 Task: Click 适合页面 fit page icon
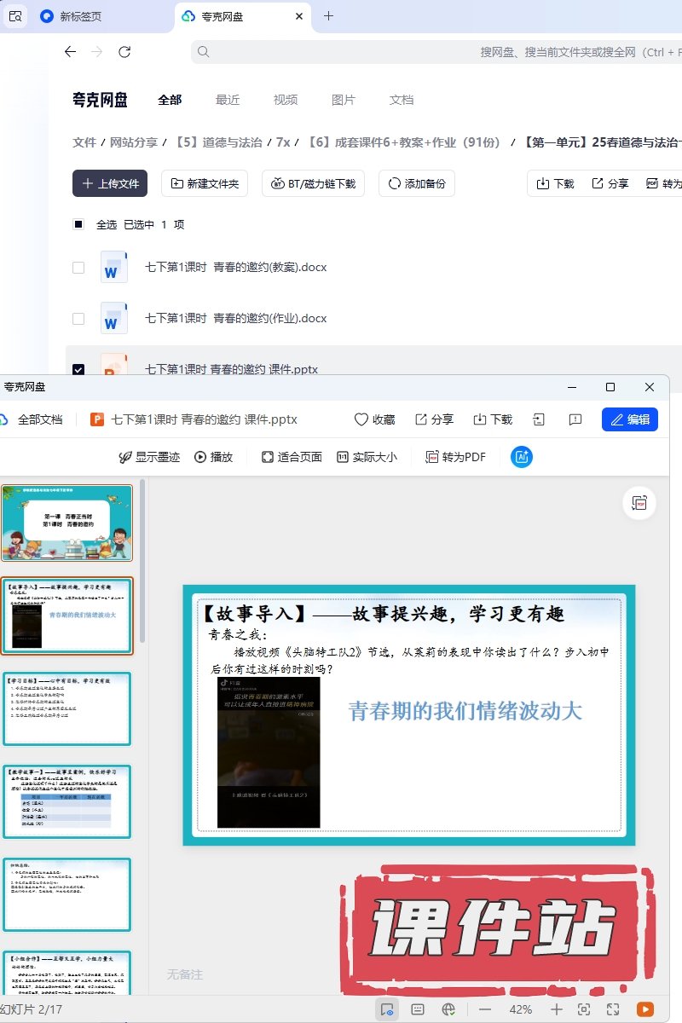tap(291, 457)
